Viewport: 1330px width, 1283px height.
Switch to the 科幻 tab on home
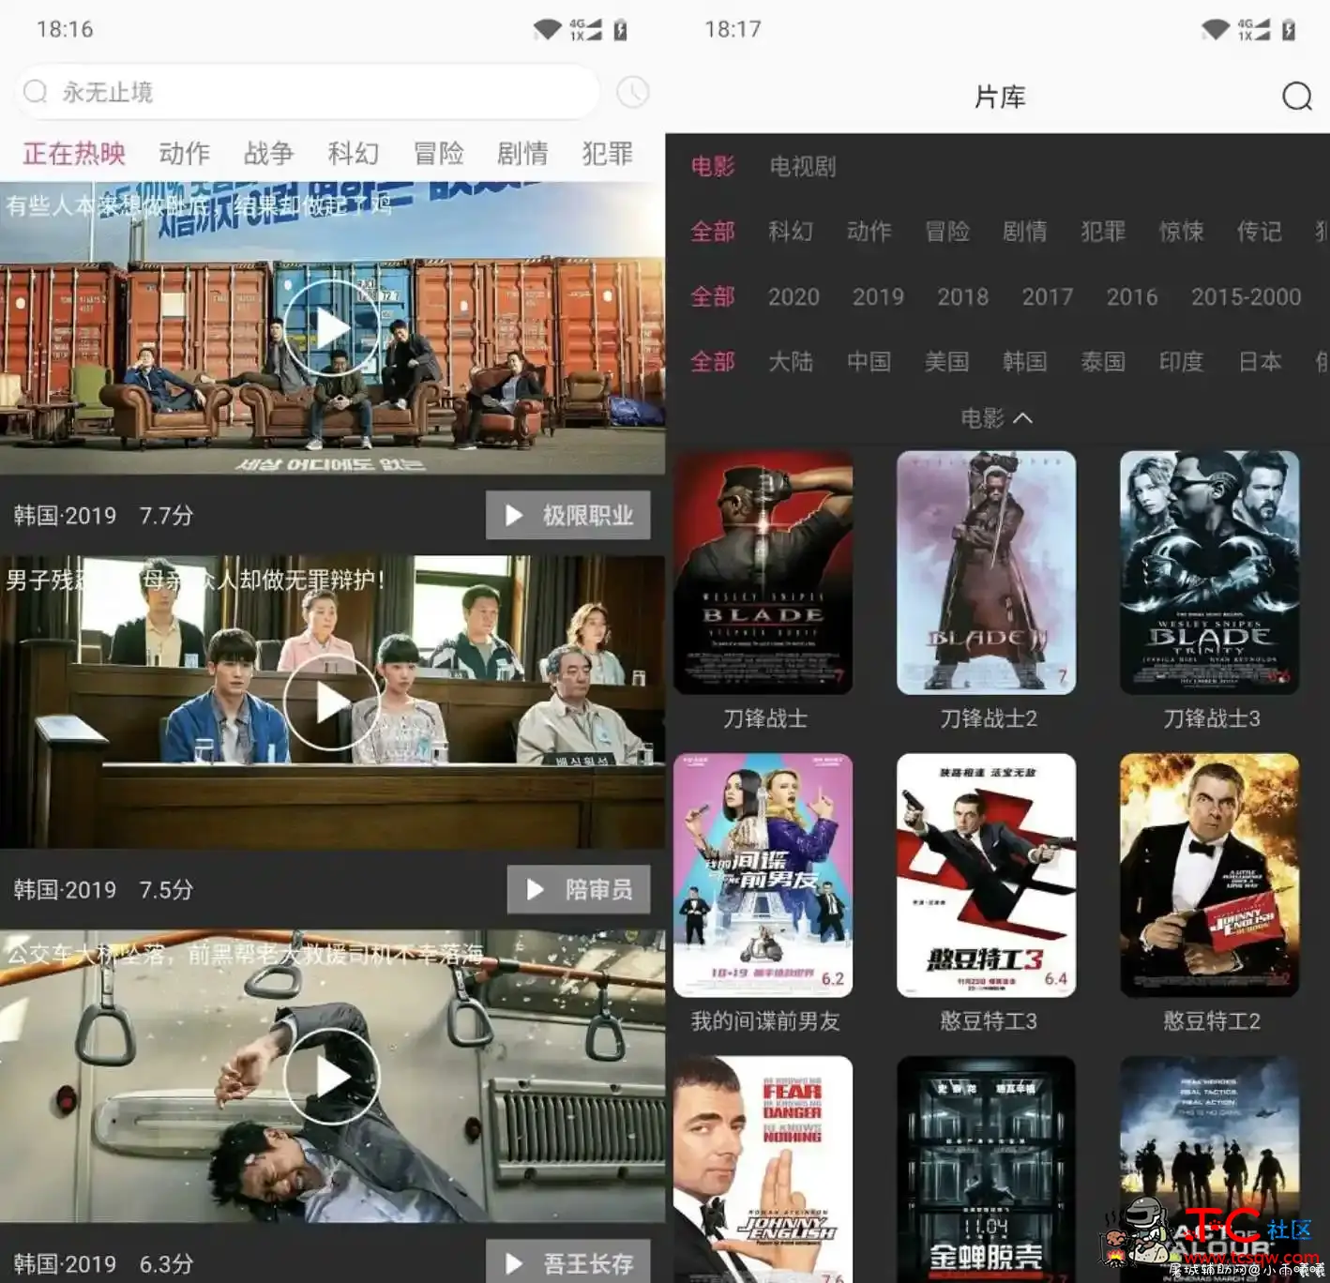point(354,153)
